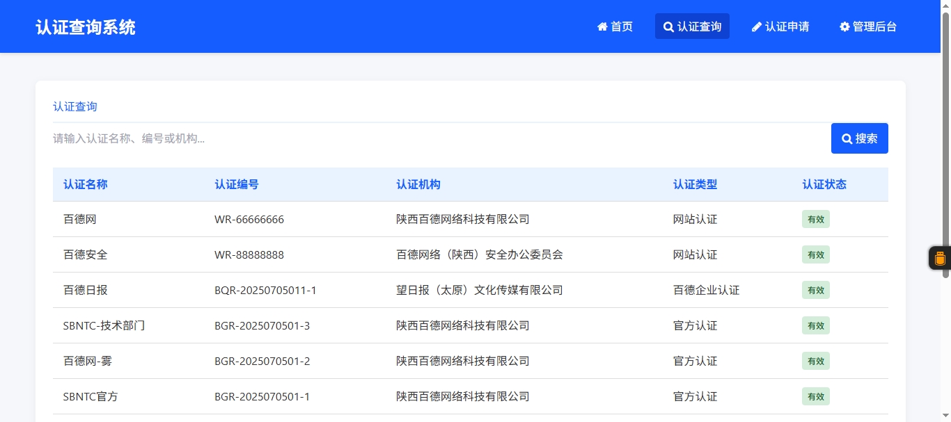The width and height of the screenshot is (951, 422).
Task: Click certificate number WR-88888888
Action: pyautogui.click(x=249, y=254)
